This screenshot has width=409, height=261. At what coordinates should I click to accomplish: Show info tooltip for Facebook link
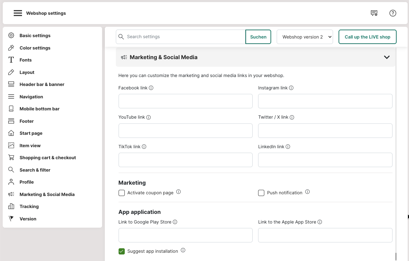click(151, 88)
